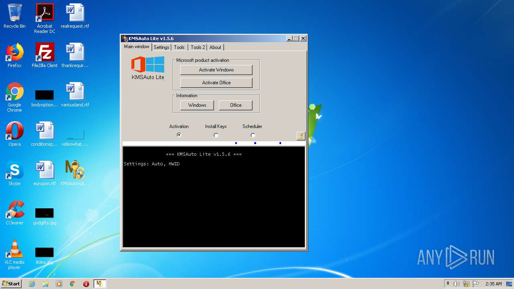
Task: Launch Skype desktop shortcut
Action: (14, 173)
